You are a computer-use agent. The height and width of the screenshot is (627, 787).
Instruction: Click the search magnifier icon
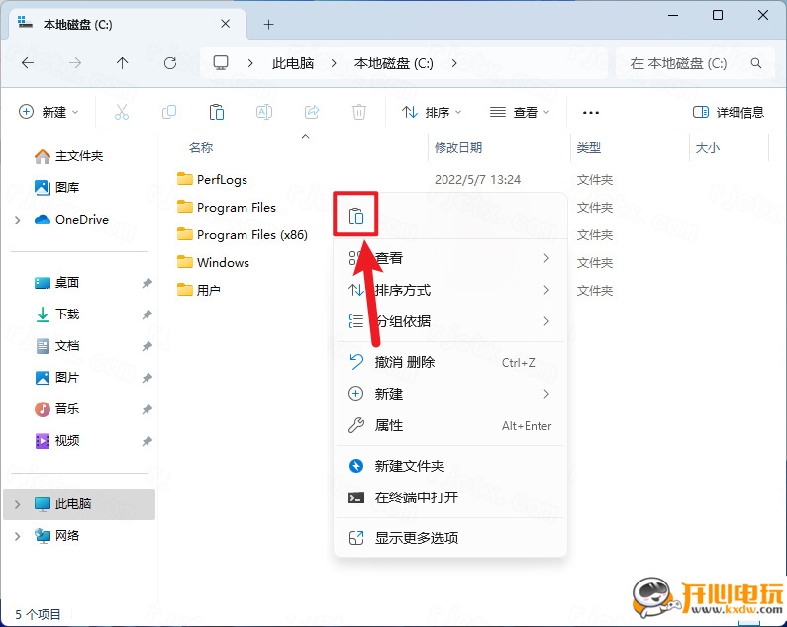click(756, 63)
